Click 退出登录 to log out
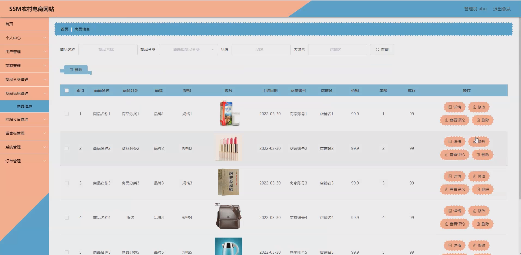Screen dimensions: 521x255 [502, 9]
